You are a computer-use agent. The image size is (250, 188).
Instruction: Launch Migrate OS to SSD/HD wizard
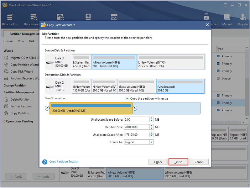coord(22,58)
